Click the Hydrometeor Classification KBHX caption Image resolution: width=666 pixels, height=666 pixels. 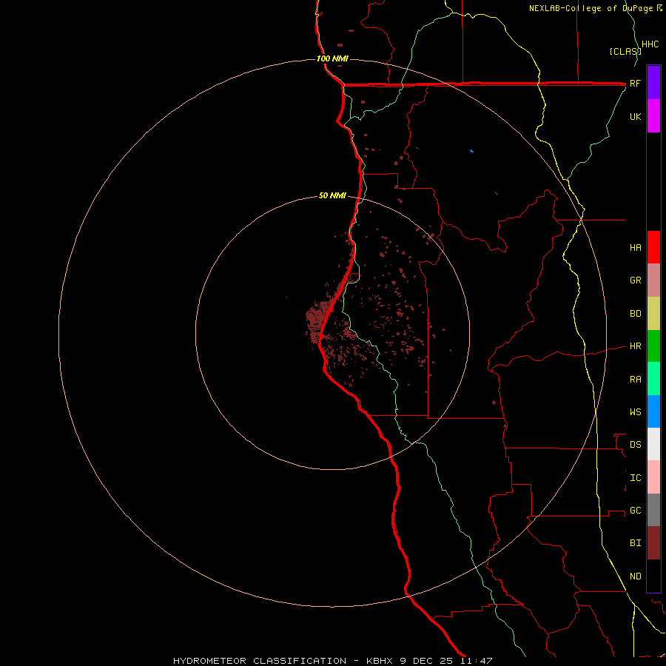332,661
